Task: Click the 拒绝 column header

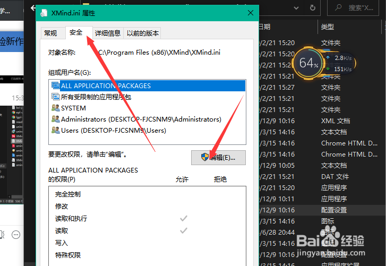Action: point(220,179)
